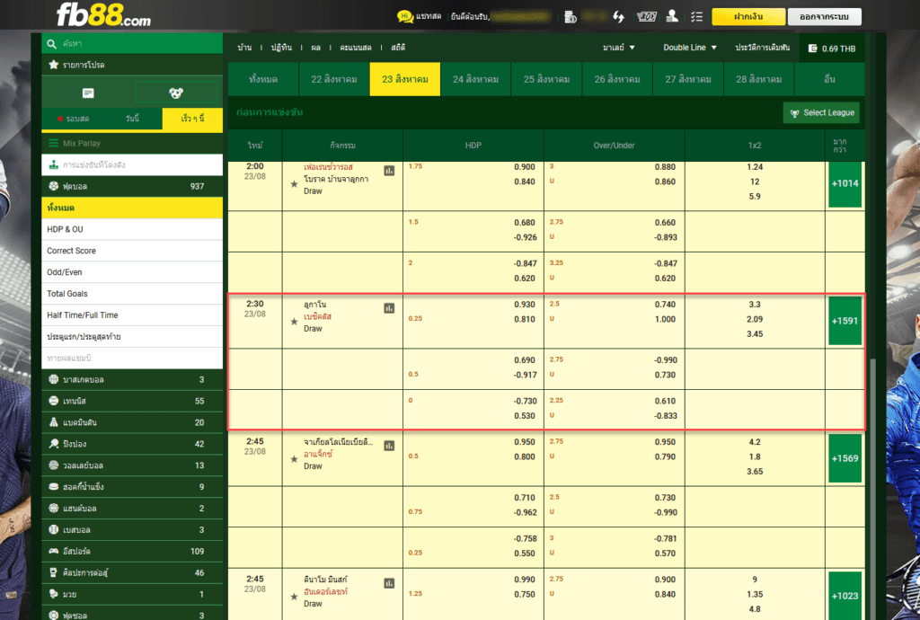Click the Mix Parlay hamburger icon

tap(53, 143)
